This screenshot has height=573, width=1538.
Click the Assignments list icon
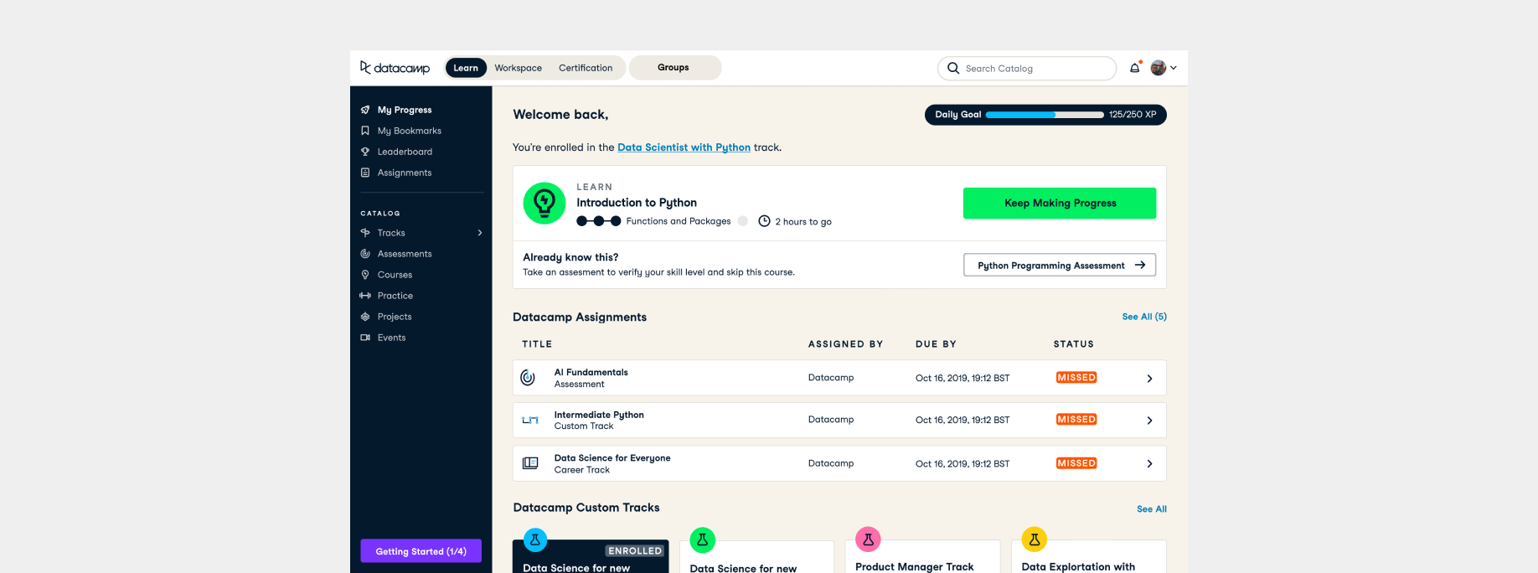point(365,173)
